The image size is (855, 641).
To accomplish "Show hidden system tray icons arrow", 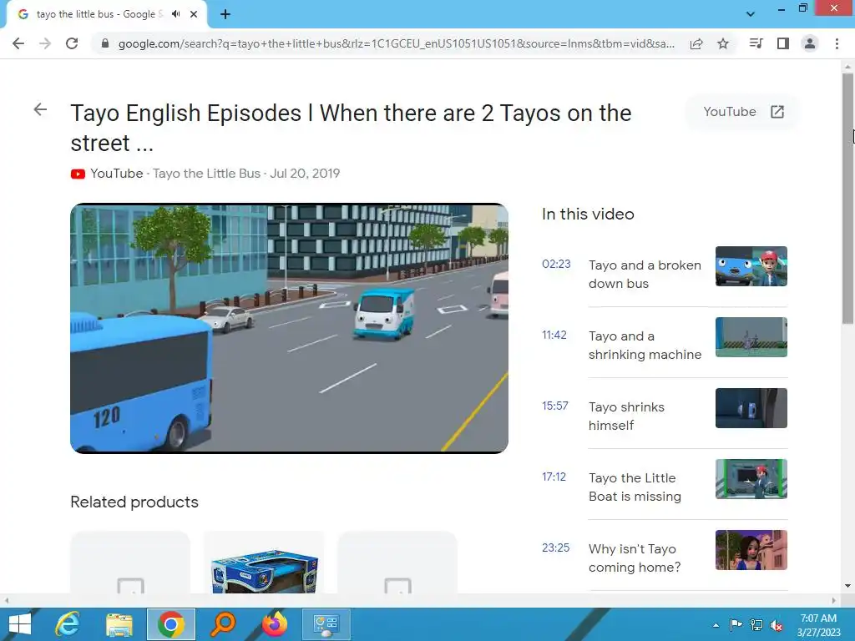I will [716, 625].
